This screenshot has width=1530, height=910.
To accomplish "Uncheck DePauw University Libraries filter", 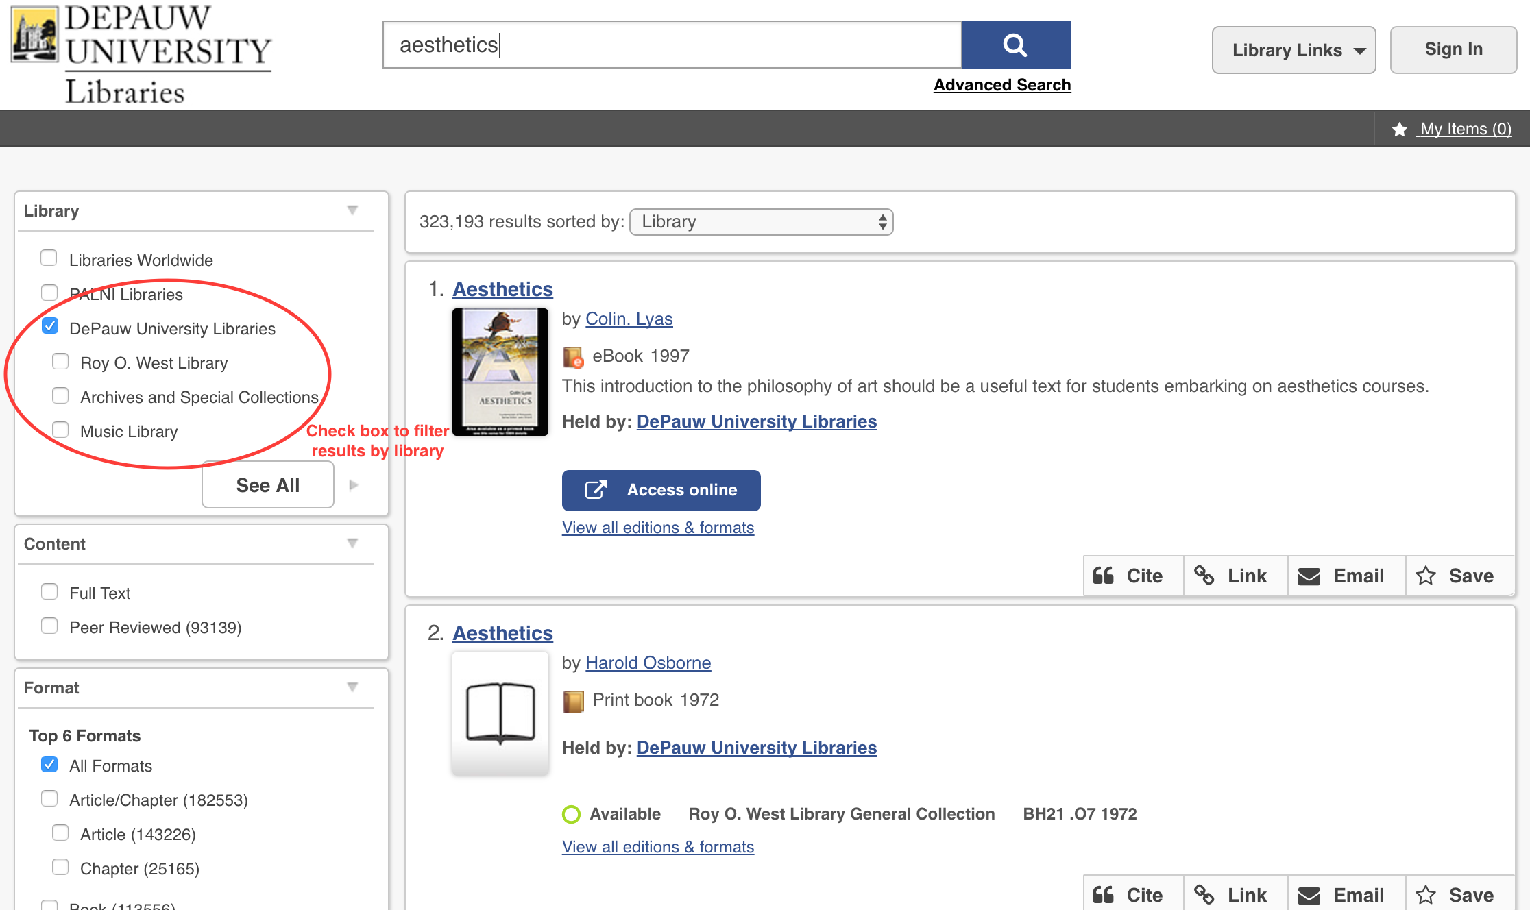I will 49,326.
